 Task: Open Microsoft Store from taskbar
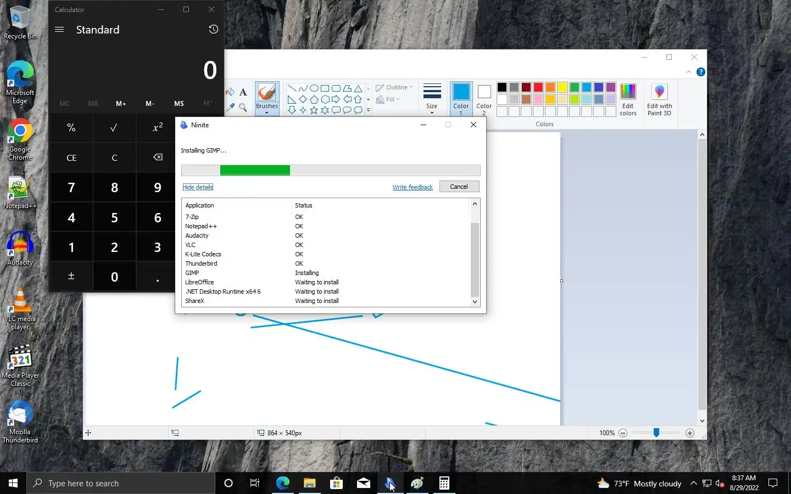[336, 483]
